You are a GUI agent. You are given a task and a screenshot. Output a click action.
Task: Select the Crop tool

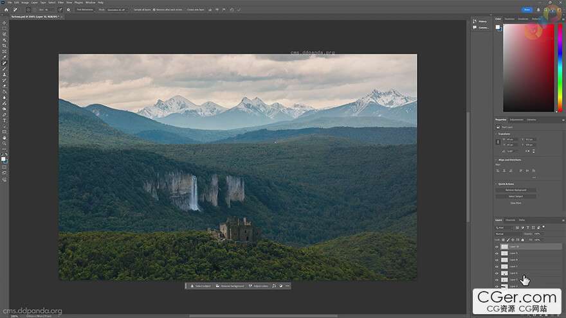5,46
